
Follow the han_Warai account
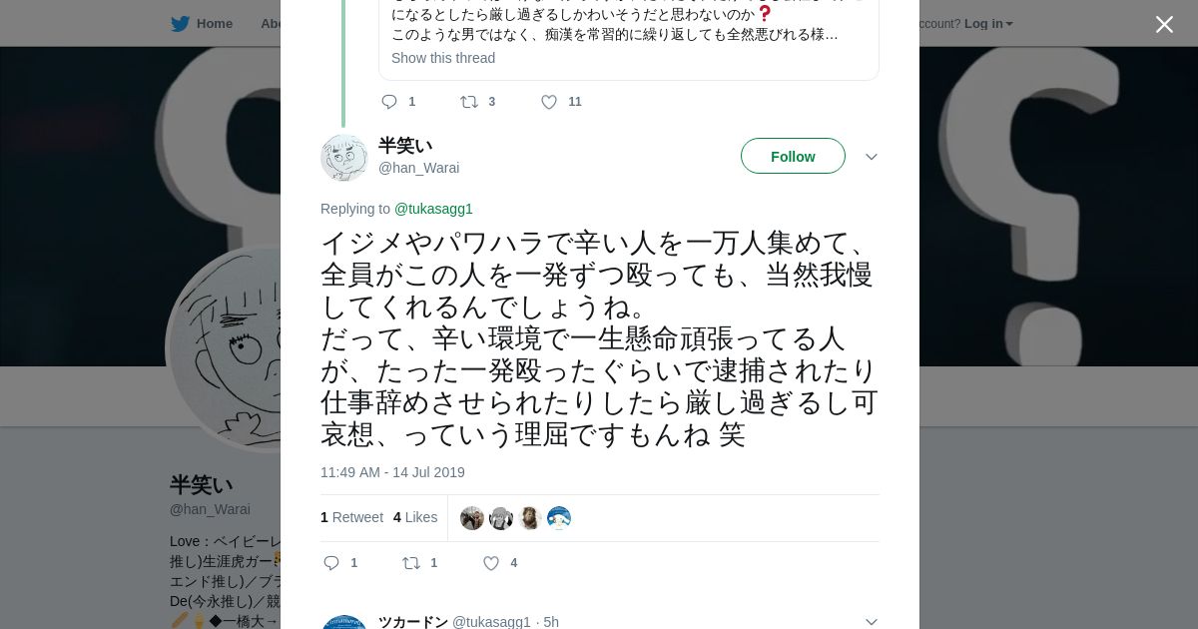tap(793, 157)
